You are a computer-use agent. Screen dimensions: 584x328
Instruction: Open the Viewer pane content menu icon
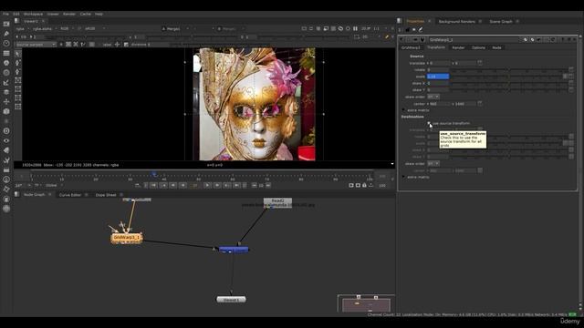(x=17, y=21)
